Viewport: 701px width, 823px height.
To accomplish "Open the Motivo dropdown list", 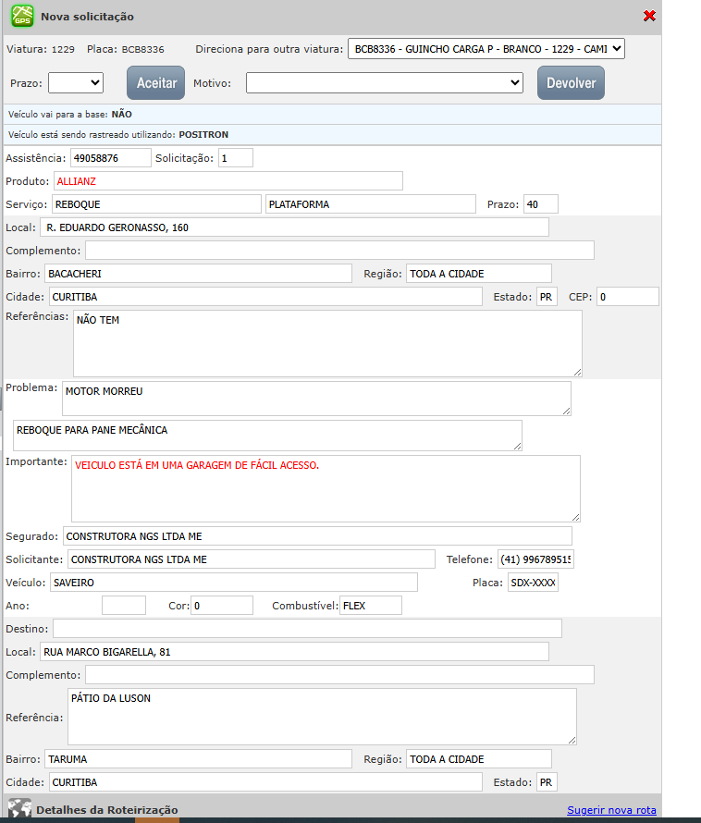I will coord(385,83).
